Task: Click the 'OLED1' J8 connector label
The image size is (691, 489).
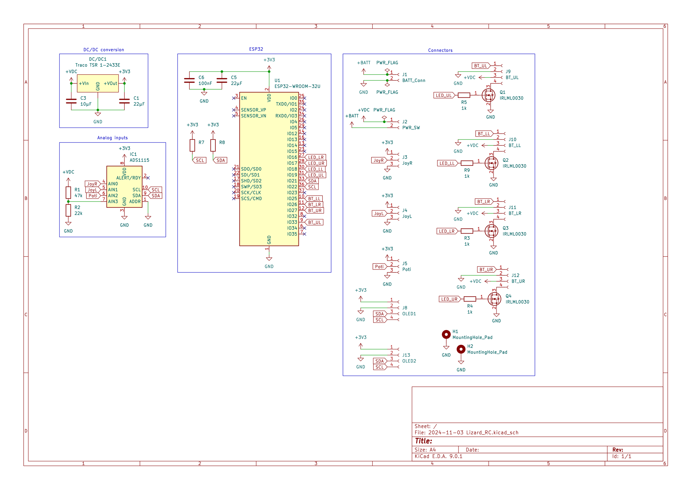Action: 409,314
